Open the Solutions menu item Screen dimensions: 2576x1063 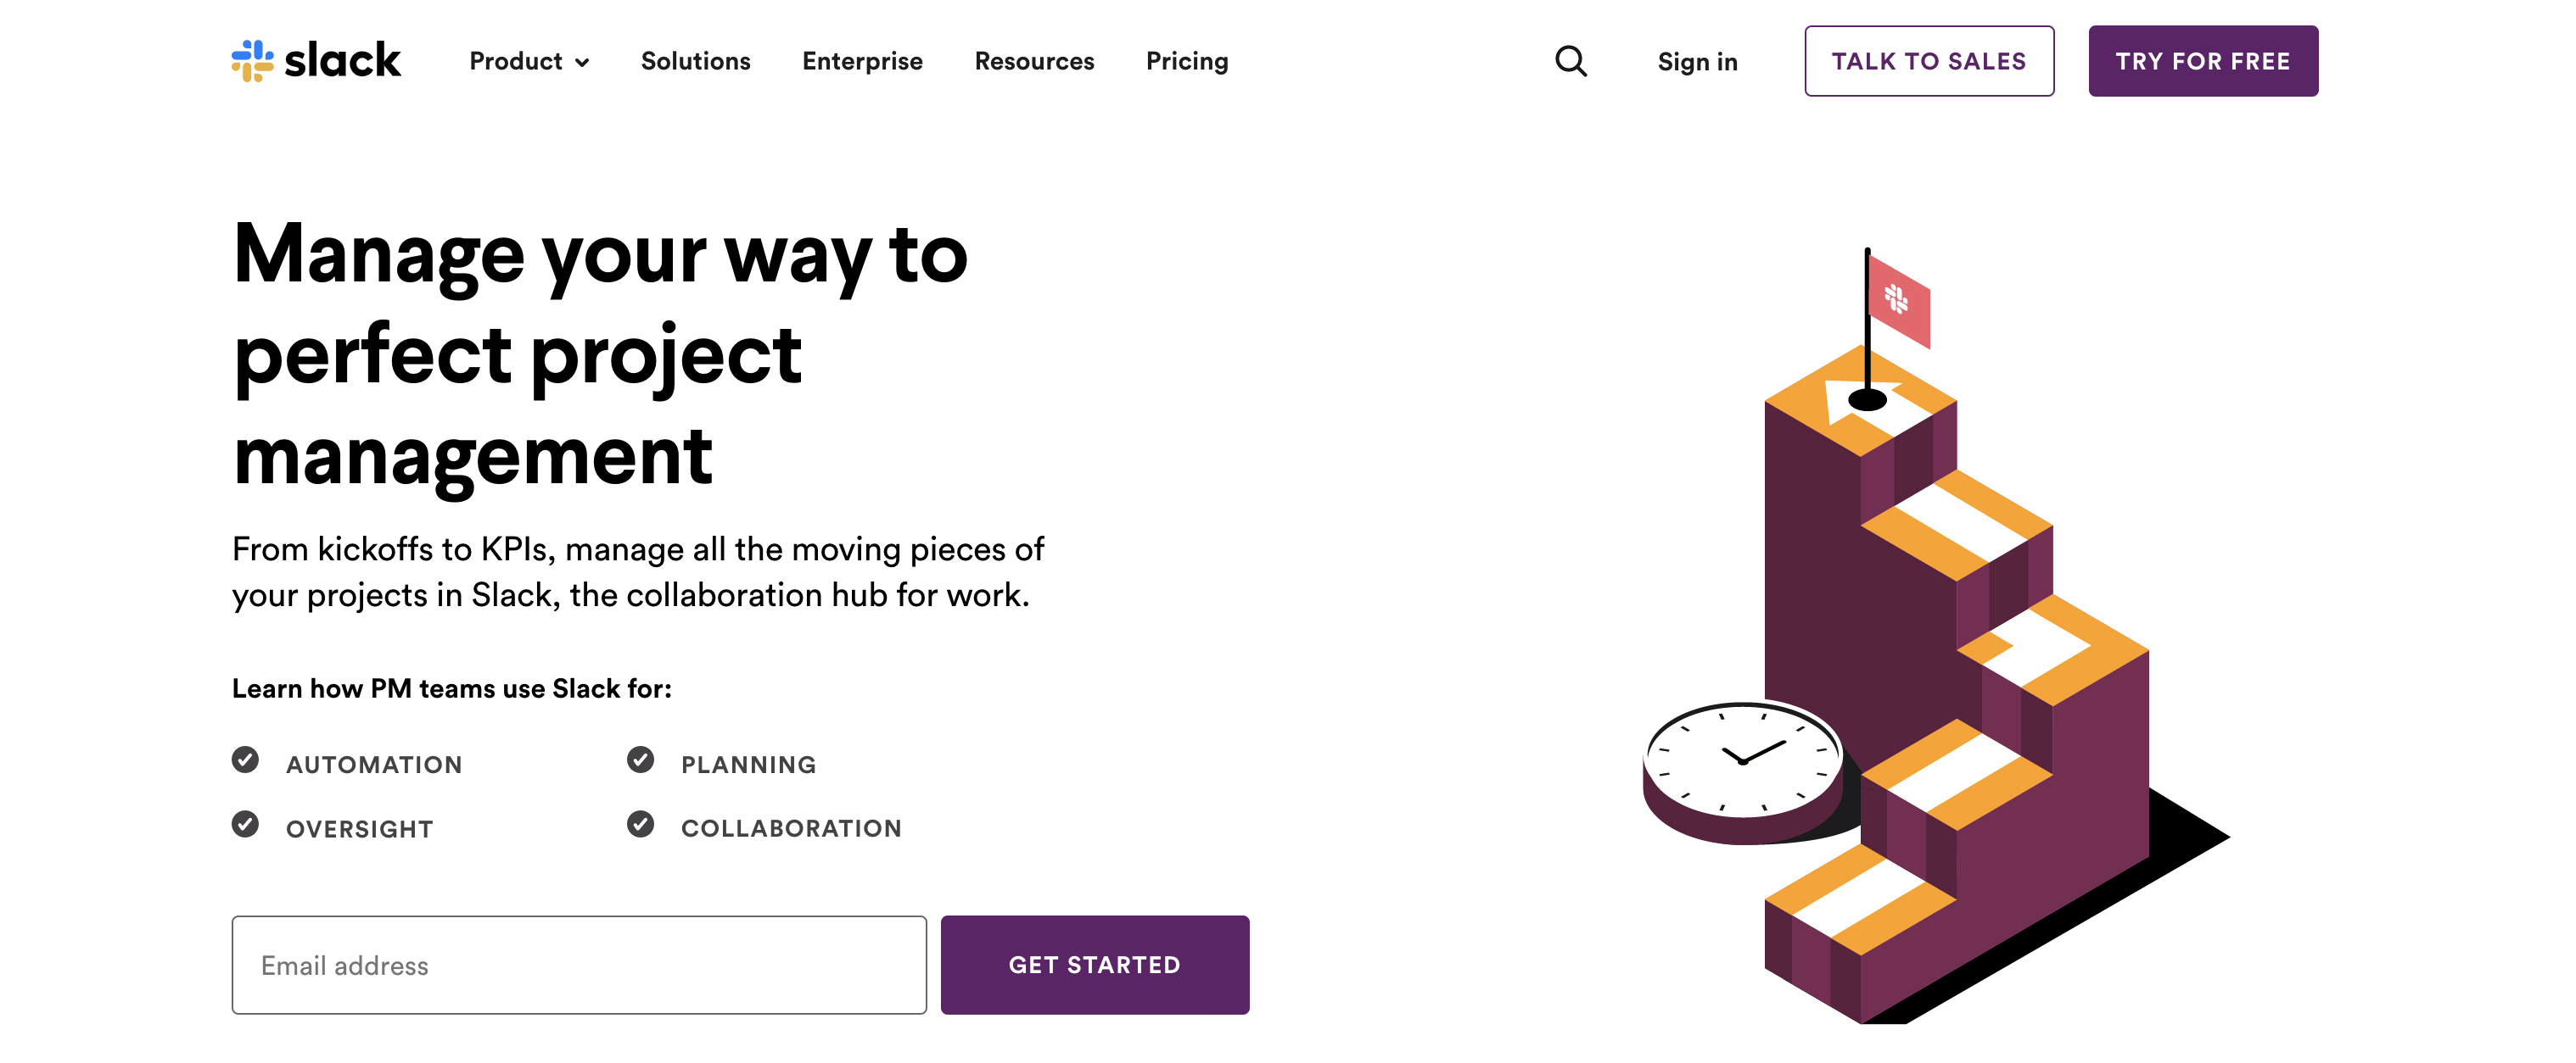pyautogui.click(x=695, y=61)
